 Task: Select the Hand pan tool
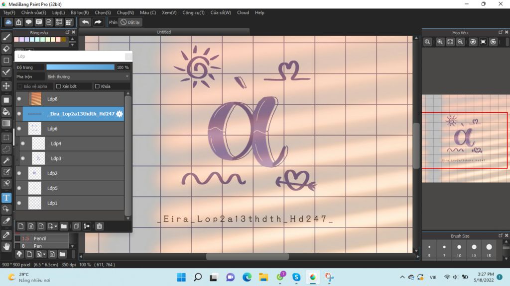click(x=6, y=247)
